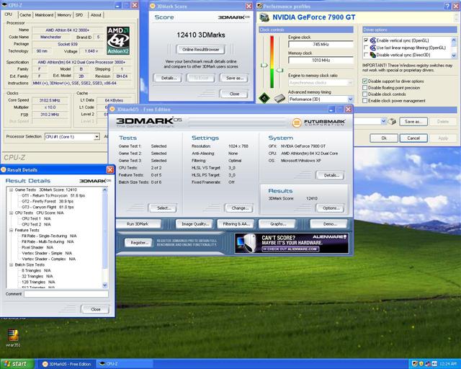
Task: Collapse the CPU Tests tree node
Action: (11, 213)
